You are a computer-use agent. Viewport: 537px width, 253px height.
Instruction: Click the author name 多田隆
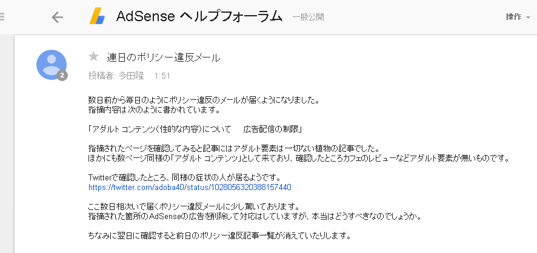tap(131, 76)
